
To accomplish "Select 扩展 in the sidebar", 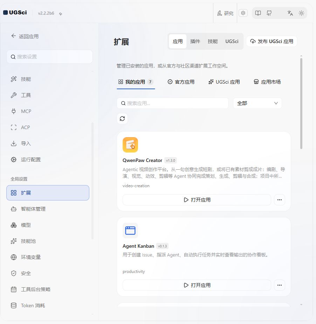I will click(x=48, y=193).
